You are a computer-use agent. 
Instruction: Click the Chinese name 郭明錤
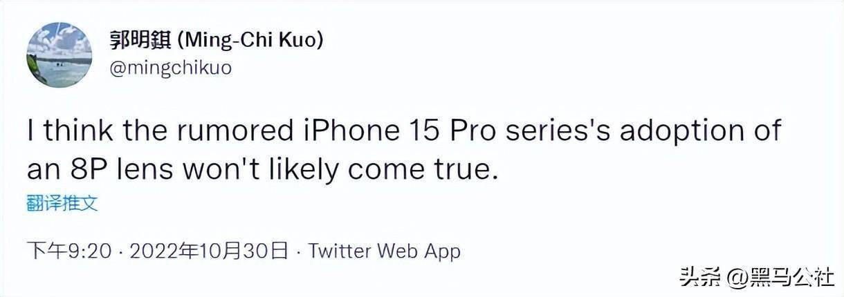tap(141, 41)
